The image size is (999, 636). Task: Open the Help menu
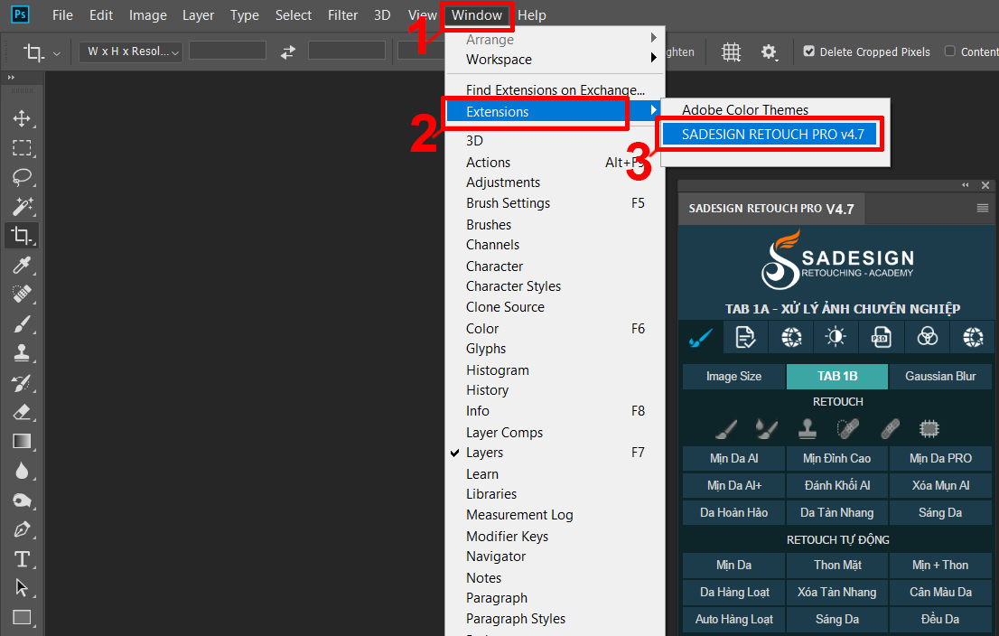click(x=532, y=14)
